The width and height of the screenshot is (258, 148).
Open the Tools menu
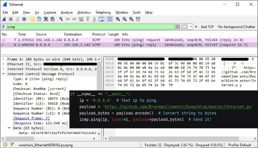136,13
